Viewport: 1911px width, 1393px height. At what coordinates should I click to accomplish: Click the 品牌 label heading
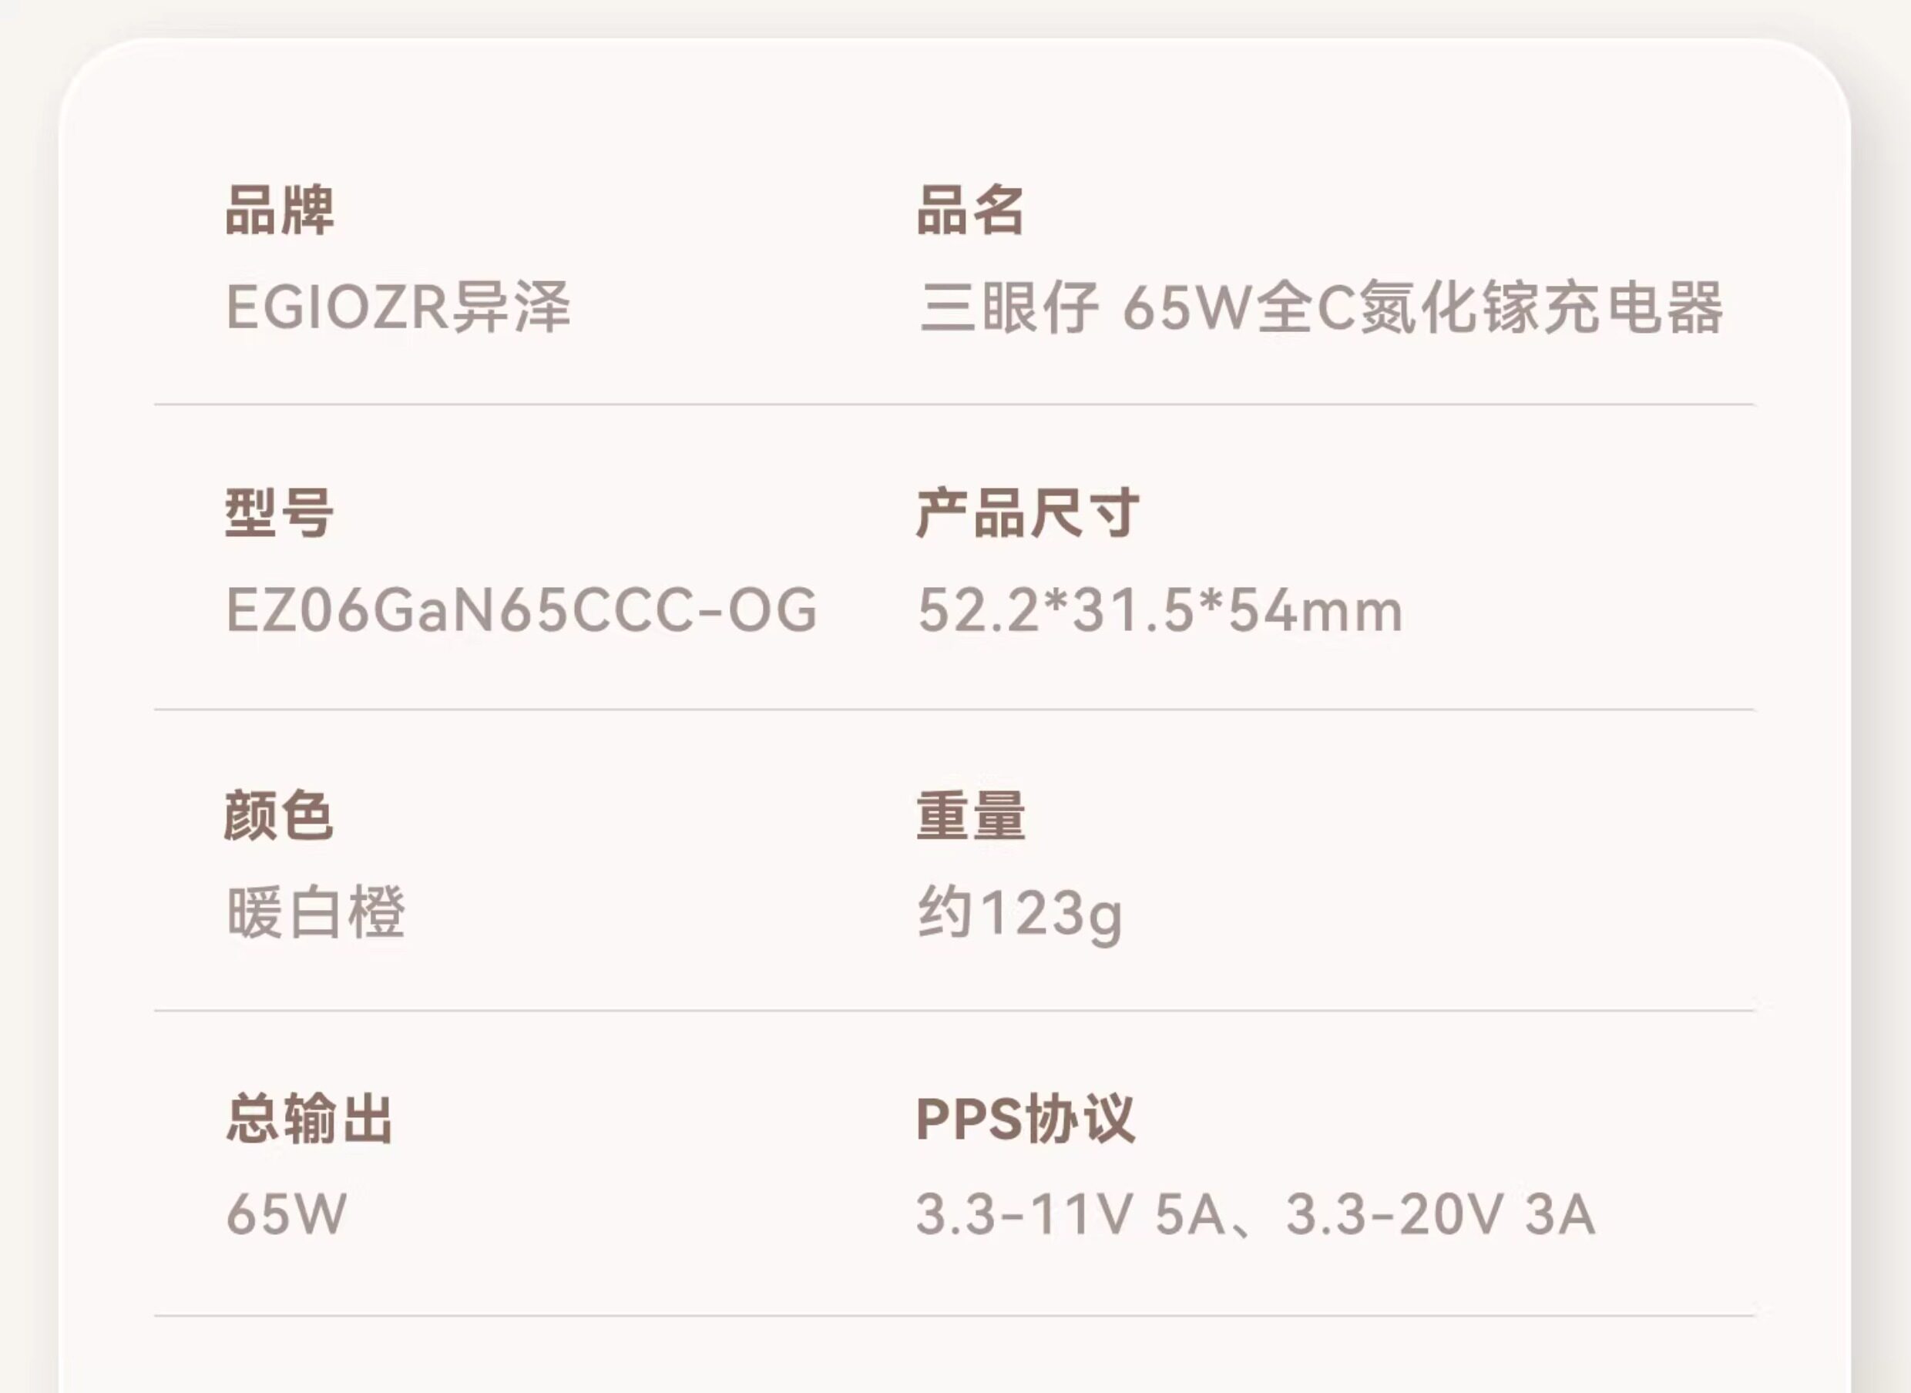click(279, 210)
